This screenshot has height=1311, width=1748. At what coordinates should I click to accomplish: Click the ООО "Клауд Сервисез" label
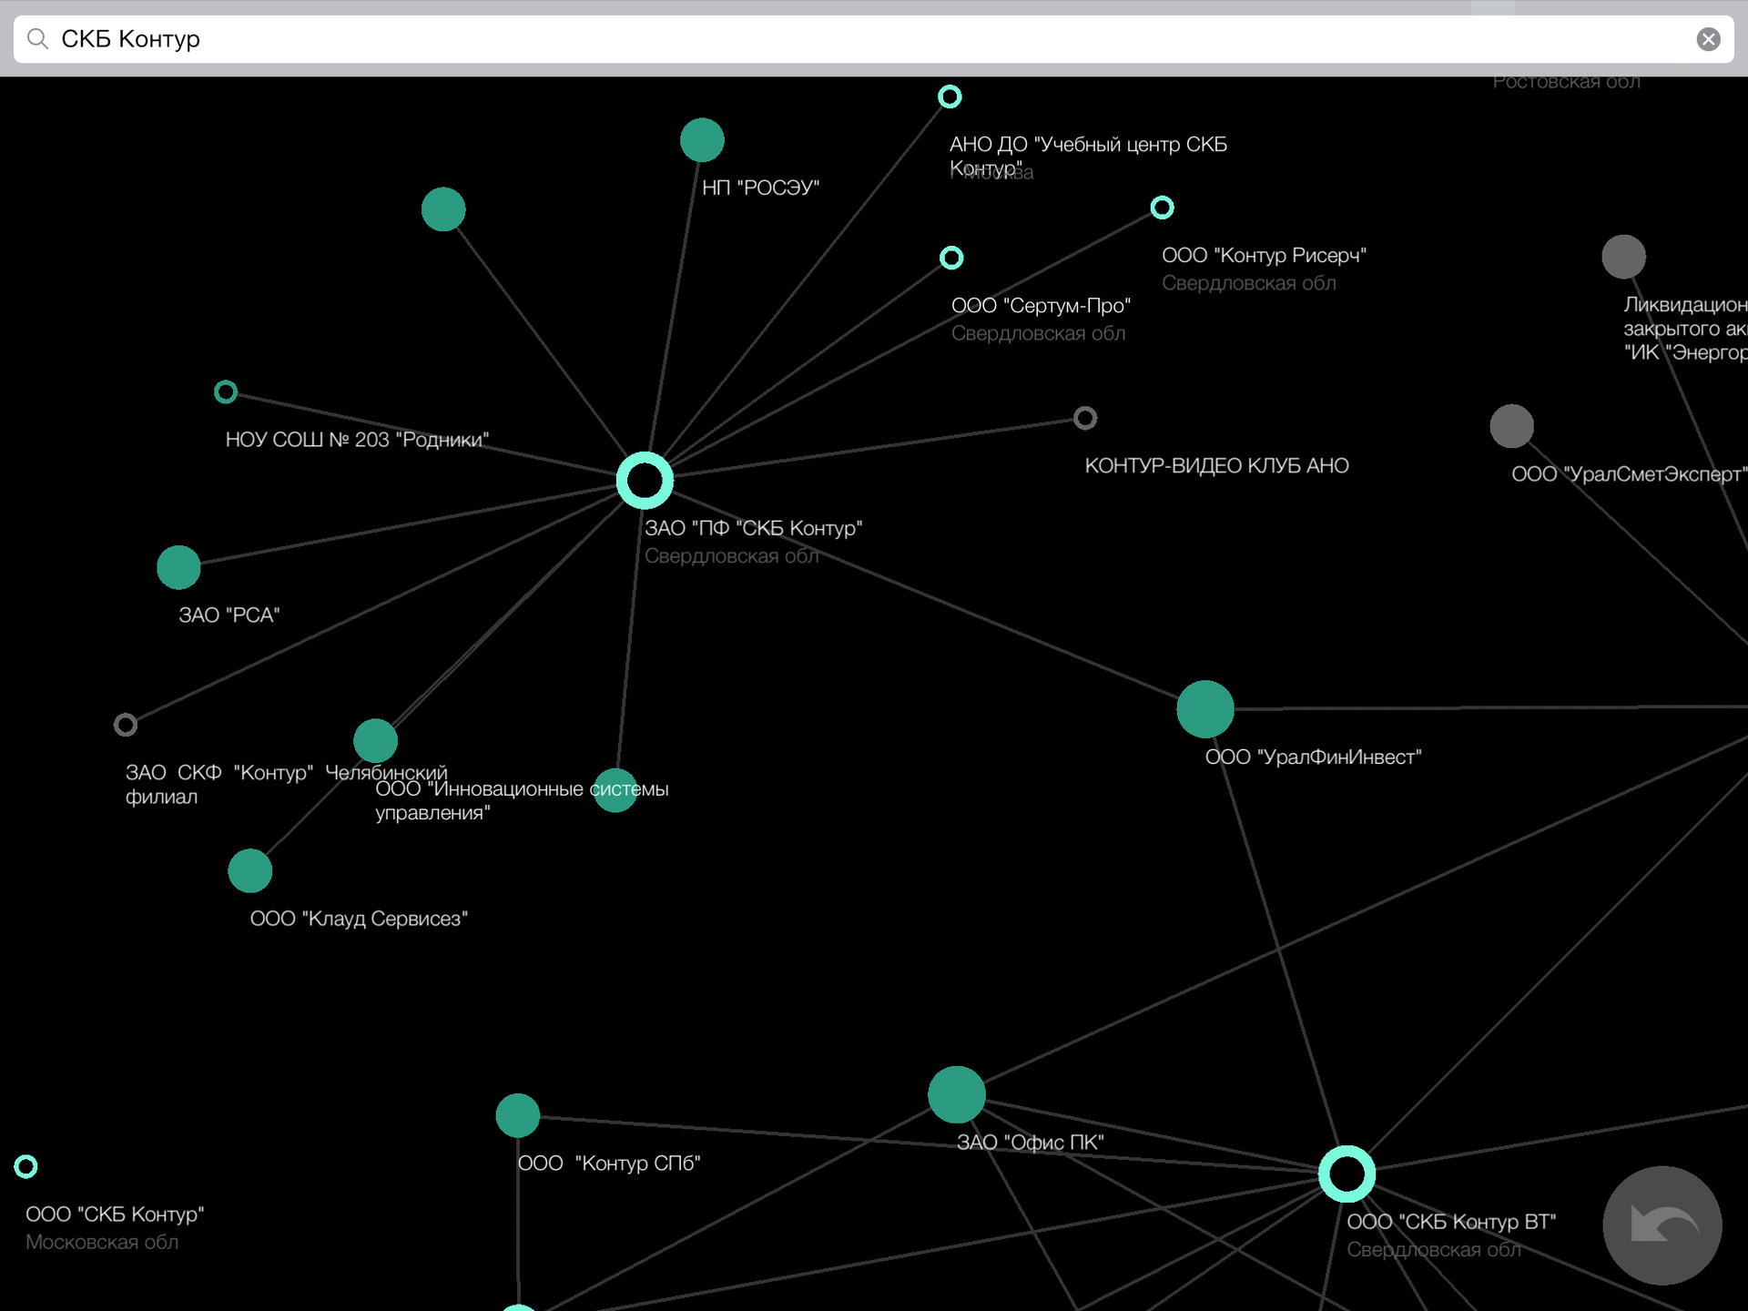point(360,920)
